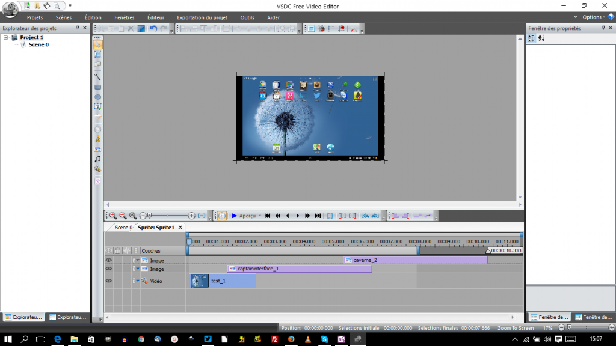Click the undo arrow in toolbar
The width and height of the screenshot is (616, 346).
click(x=153, y=28)
